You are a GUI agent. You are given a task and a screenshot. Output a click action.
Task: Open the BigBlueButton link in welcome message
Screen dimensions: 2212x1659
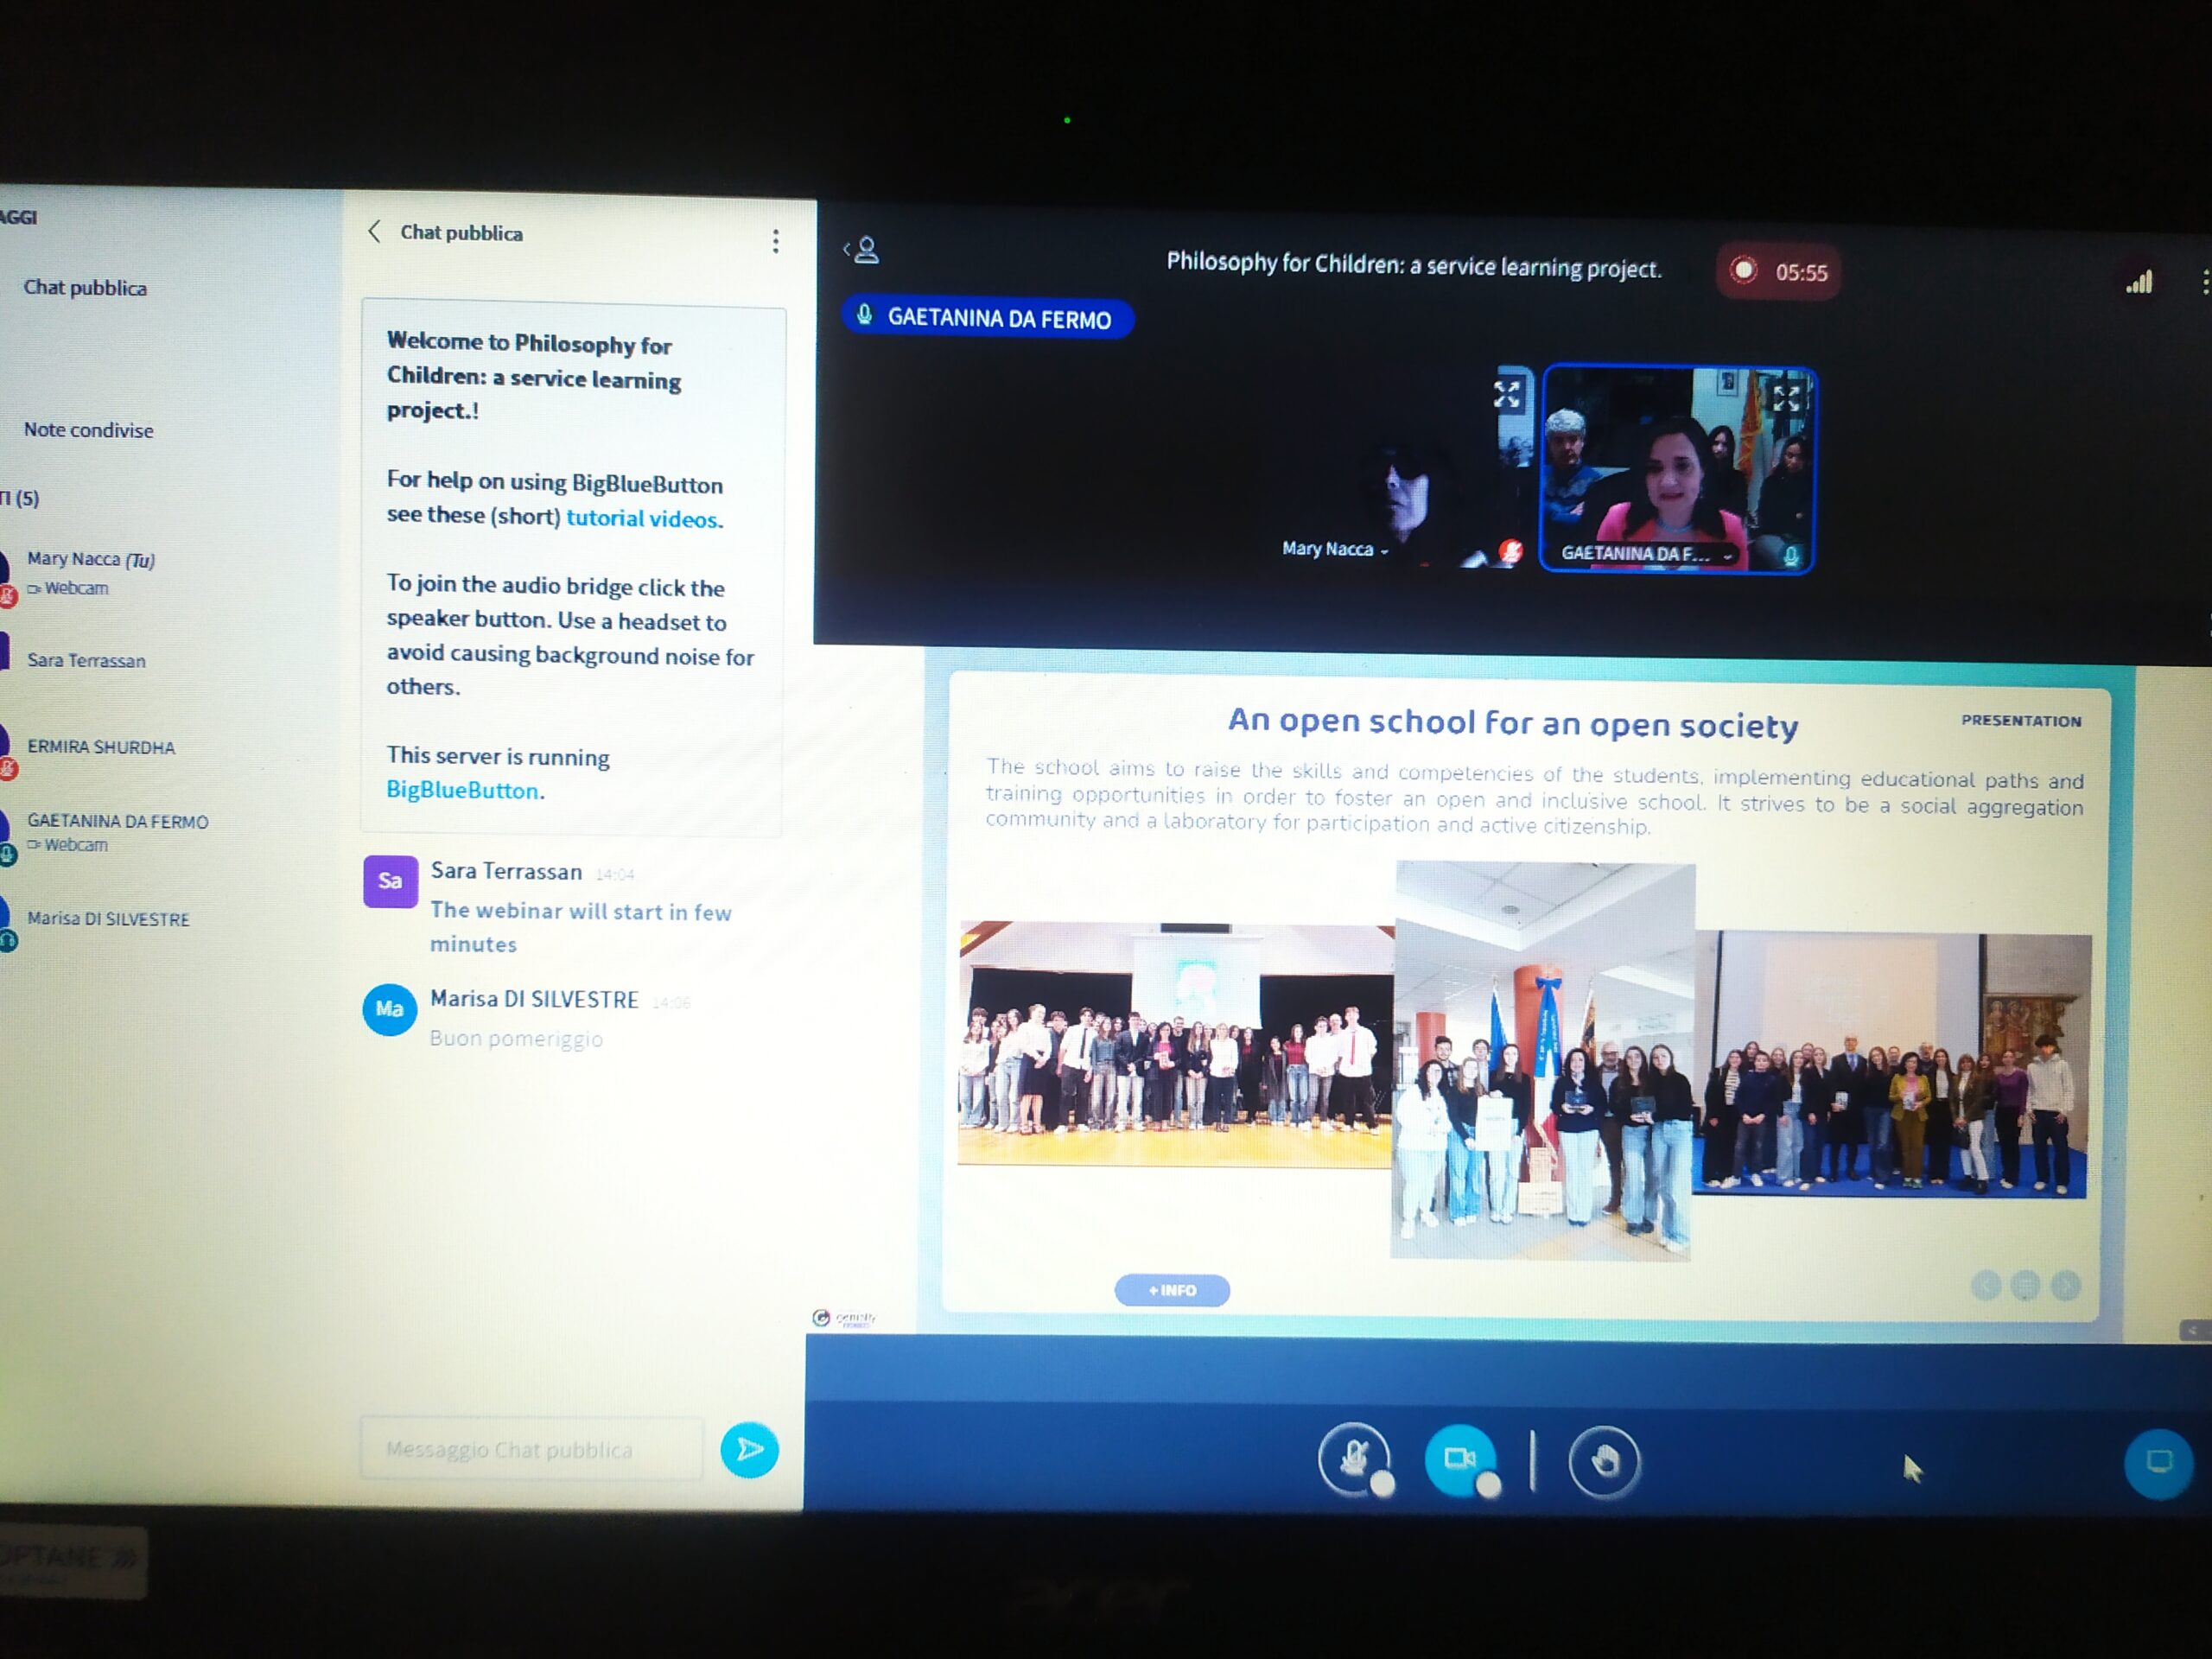point(463,790)
